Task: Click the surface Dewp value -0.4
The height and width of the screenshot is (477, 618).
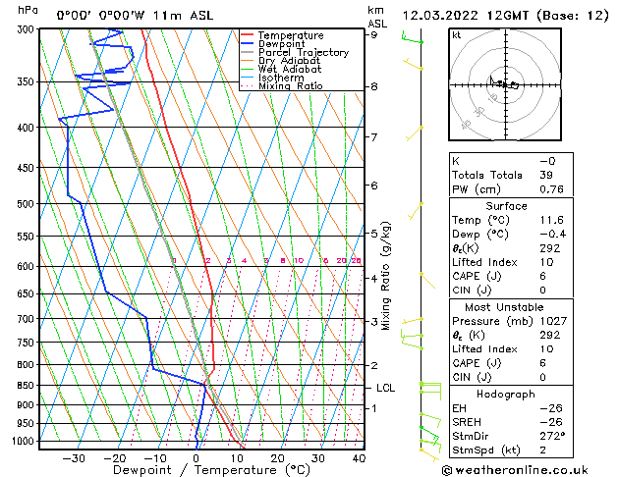Action: pos(552,235)
